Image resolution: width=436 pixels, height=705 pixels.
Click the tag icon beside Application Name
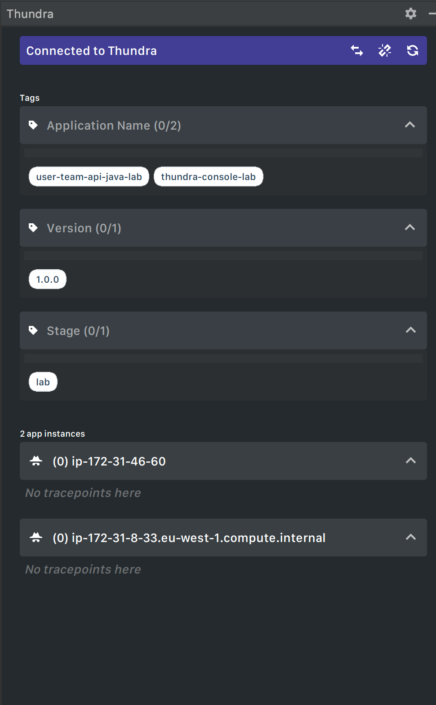click(33, 125)
